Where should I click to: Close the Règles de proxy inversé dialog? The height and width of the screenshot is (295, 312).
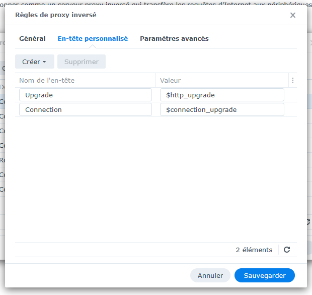[293, 15]
